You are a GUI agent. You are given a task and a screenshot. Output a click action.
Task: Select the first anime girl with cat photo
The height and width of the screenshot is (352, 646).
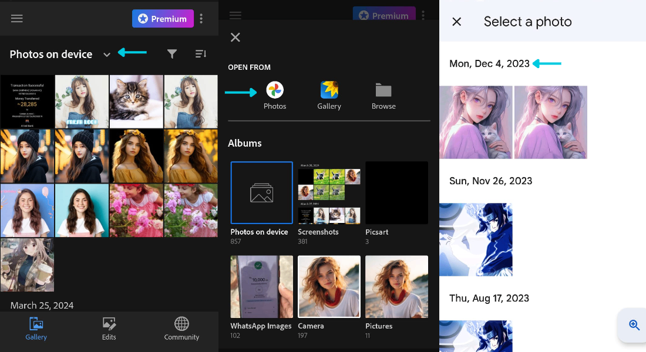(x=476, y=122)
